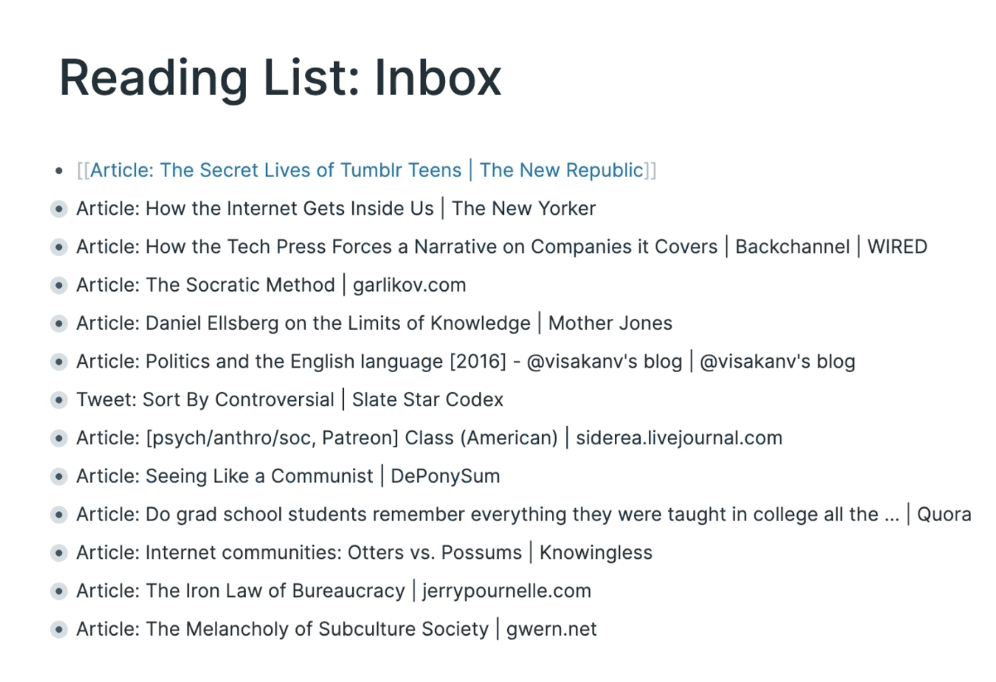
Task: Edit the 'Seeing Like a Communist' block text
Action: (x=288, y=476)
